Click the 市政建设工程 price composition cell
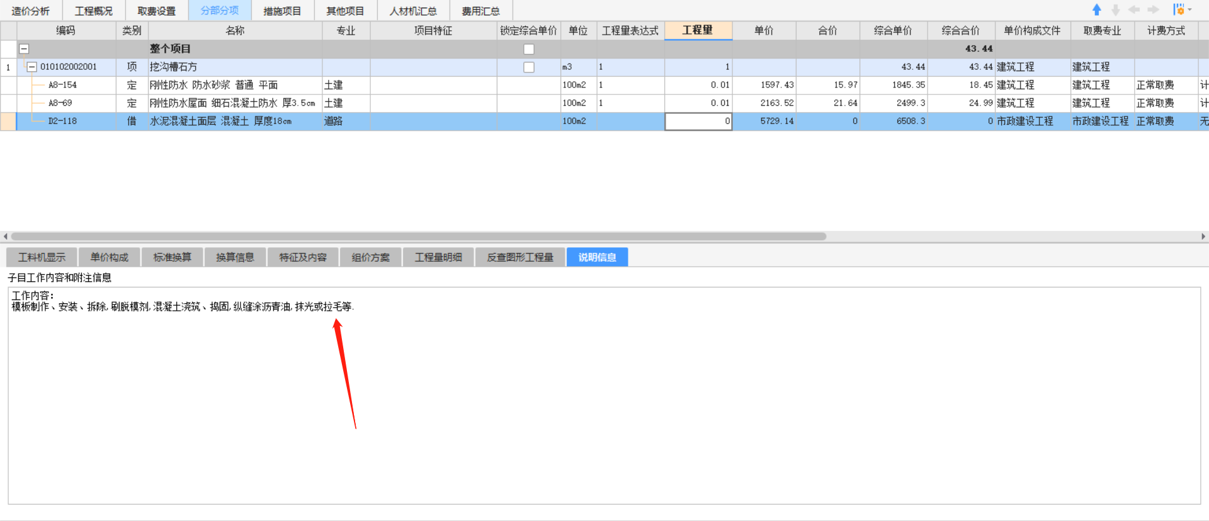Viewport: 1209px width, 521px height. [x=1033, y=121]
